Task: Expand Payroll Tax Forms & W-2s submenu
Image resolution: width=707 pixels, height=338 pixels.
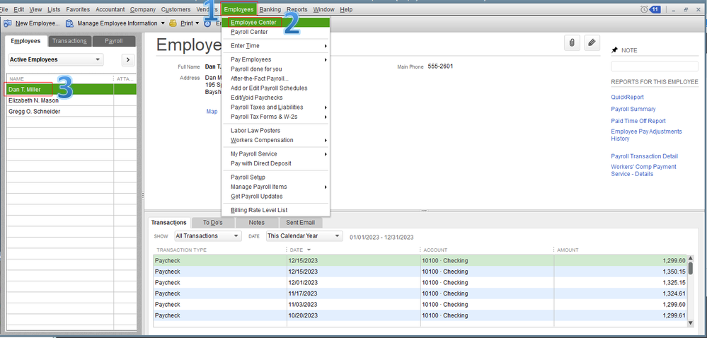Action: tap(325, 117)
